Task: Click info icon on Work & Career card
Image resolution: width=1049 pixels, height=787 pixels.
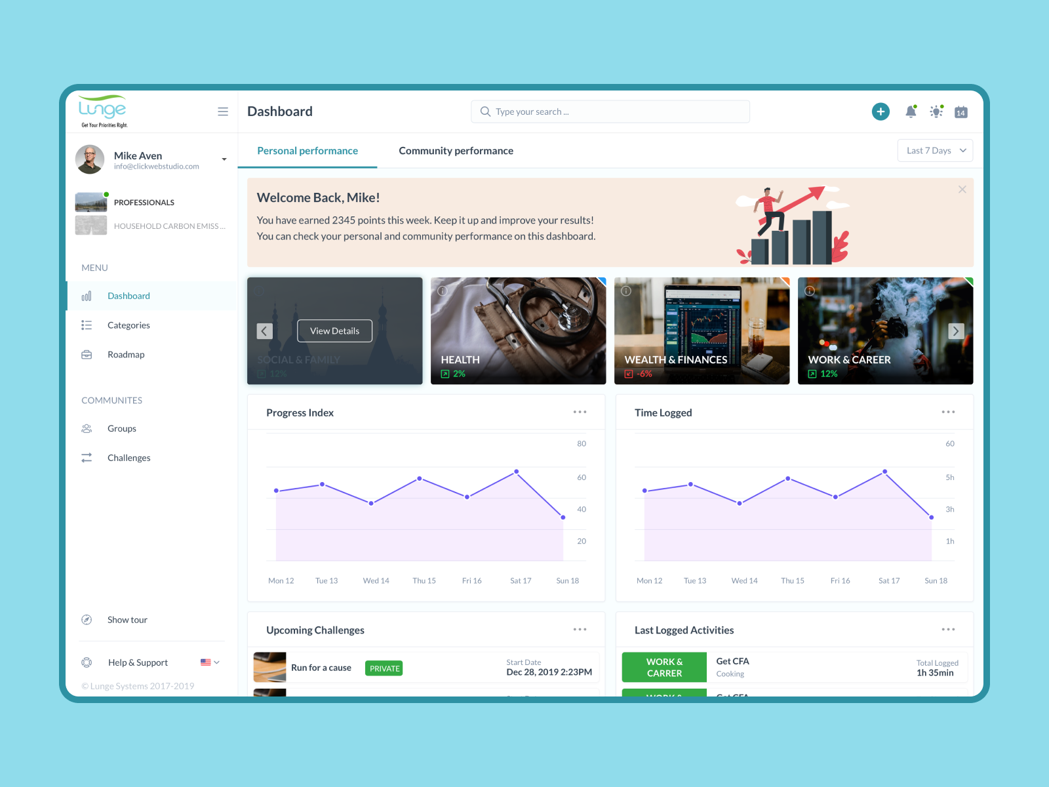Action: click(x=810, y=291)
